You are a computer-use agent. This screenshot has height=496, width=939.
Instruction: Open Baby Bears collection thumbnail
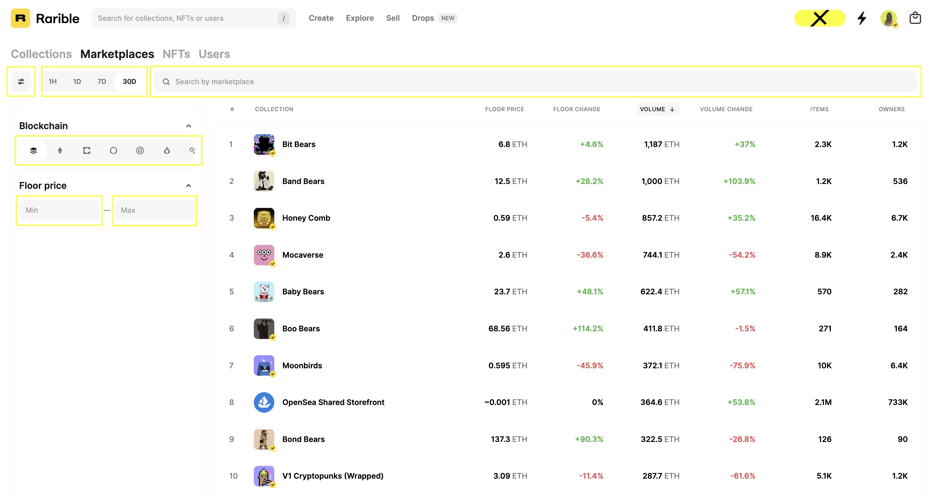[264, 292]
